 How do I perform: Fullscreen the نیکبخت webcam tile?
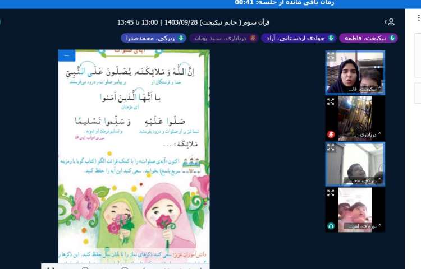(331, 56)
